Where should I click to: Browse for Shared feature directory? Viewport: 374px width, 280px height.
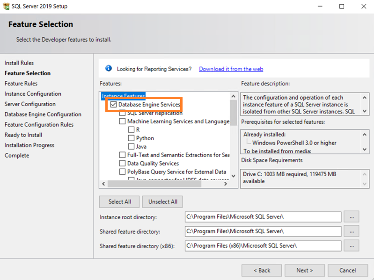[352, 231]
